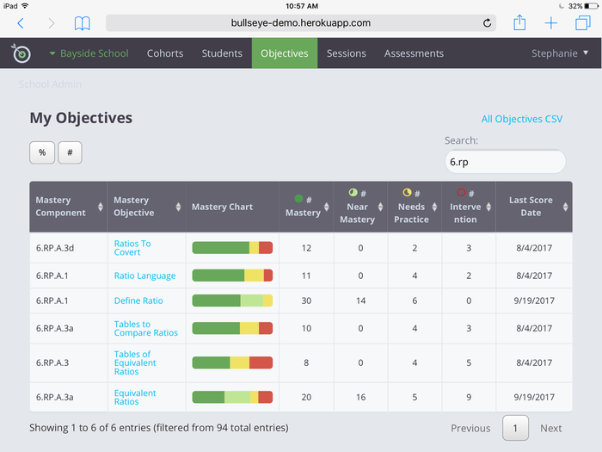The image size is (602, 452).
Task: Open Tables of Equivalent Ratios objective
Action: coord(135,362)
